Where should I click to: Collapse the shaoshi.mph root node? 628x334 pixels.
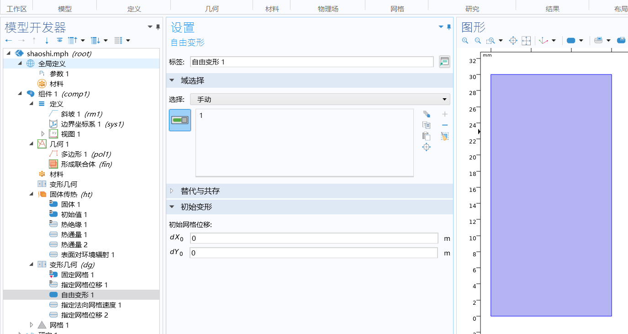9,53
